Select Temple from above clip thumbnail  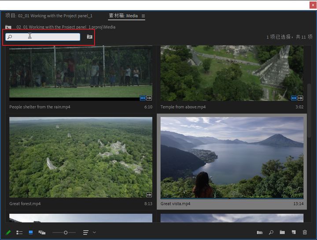coord(232,73)
